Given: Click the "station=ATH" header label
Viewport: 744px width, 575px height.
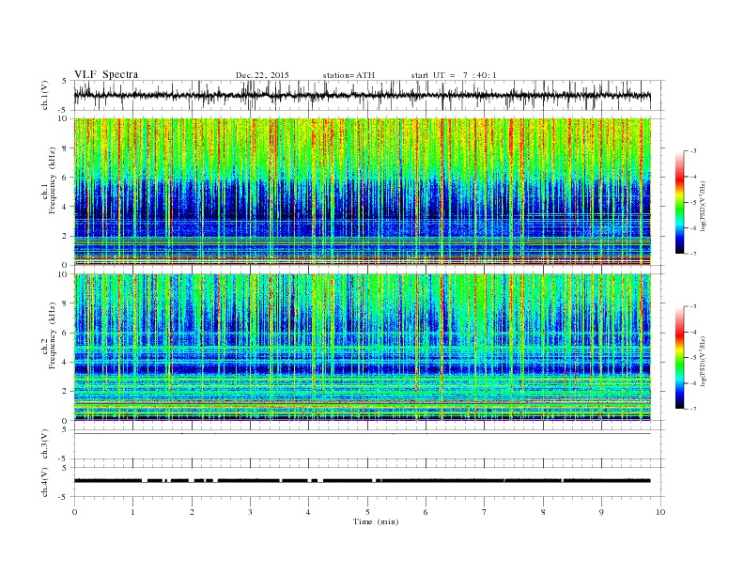Looking at the screenshot, I should pyautogui.click(x=349, y=75).
